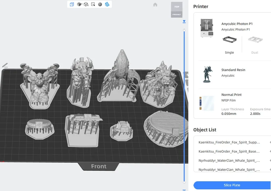The image size is (271, 191).
Task: Click the FRONT face of the view cube
Action: coord(177,14)
